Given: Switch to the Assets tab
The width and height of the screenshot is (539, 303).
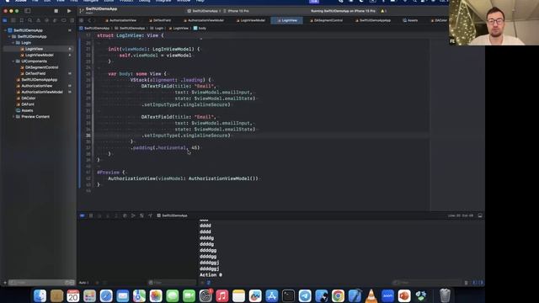Looking at the screenshot, I should 410,20.
